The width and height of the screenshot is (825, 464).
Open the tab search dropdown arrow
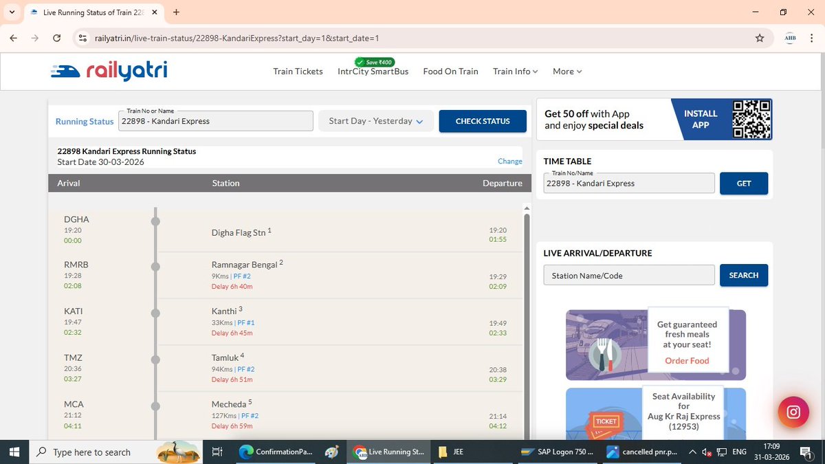click(x=12, y=12)
